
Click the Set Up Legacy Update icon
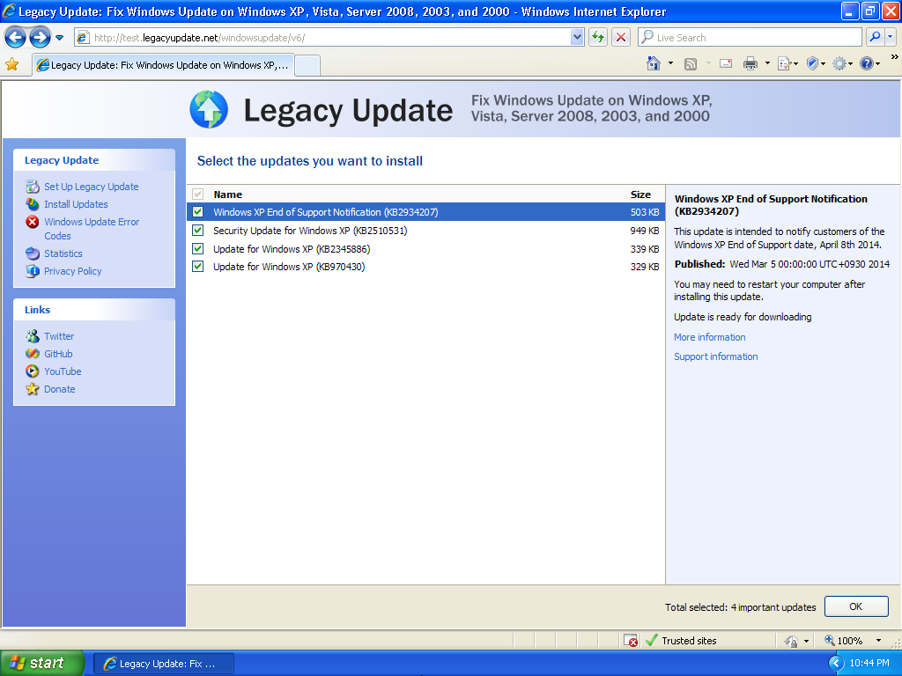coord(33,187)
